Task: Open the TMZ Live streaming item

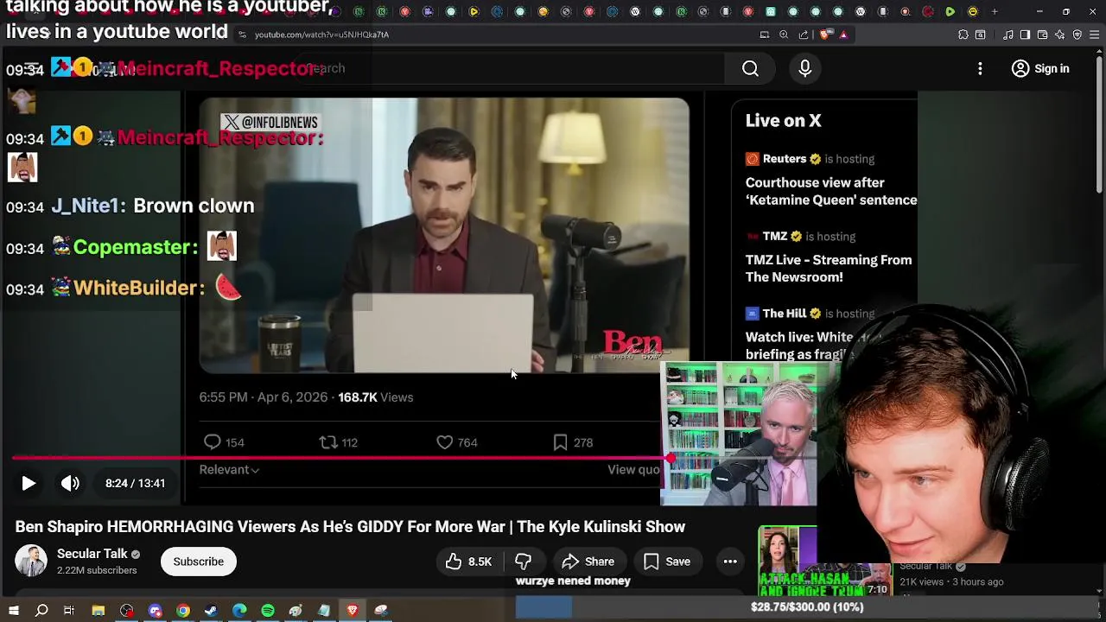Action: [x=829, y=269]
